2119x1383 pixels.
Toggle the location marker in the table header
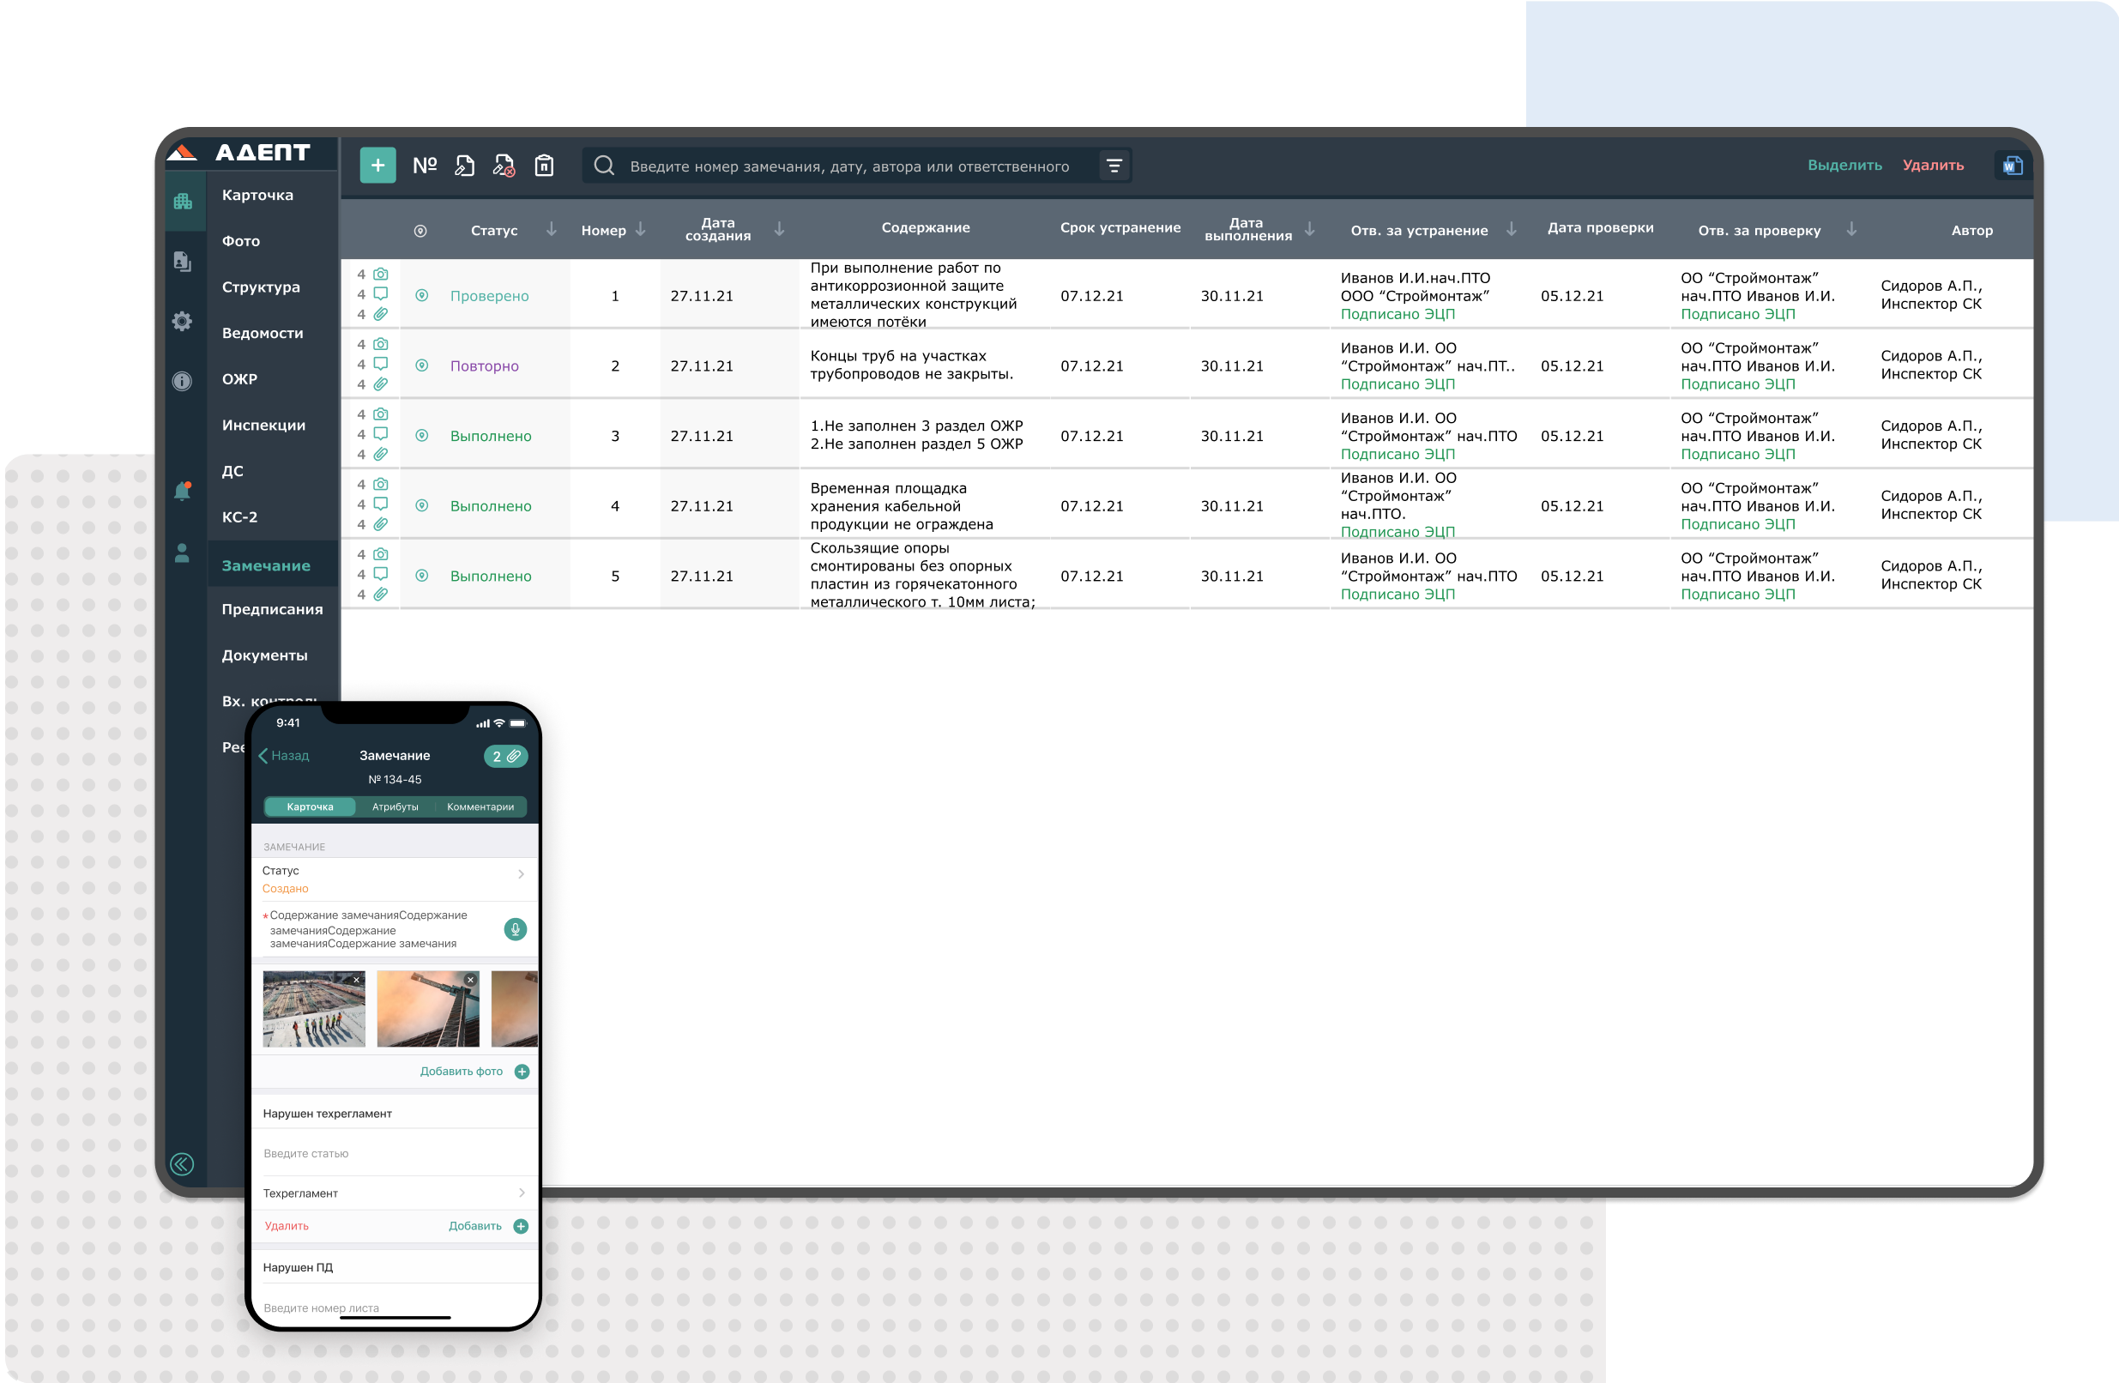[x=420, y=232]
